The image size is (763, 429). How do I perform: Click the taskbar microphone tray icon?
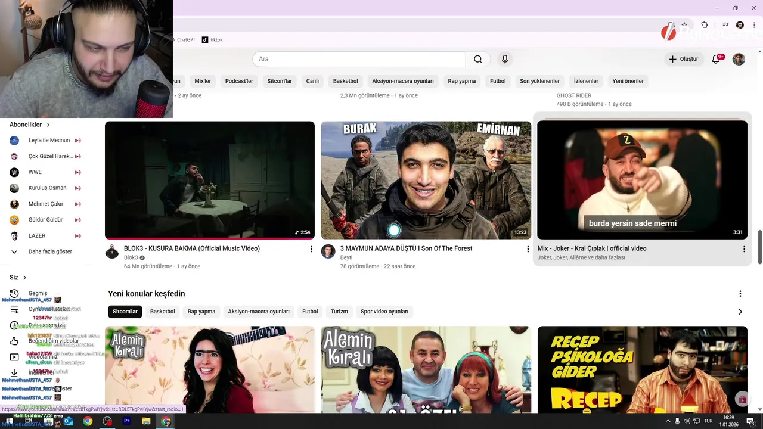(x=677, y=421)
